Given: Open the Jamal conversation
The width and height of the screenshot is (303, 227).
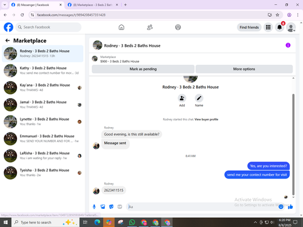Looking at the screenshot, I should click(42, 105).
